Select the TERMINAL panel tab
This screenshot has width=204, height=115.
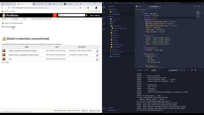pos(154,70)
